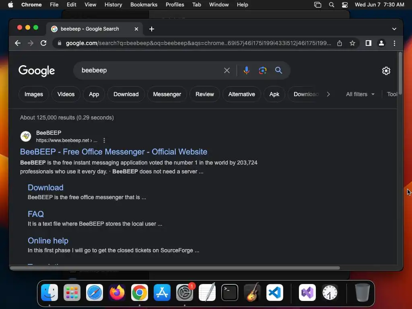The image size is (412, 309).
Task: Open Control Center in menu bar
Action: click(345, 5)
